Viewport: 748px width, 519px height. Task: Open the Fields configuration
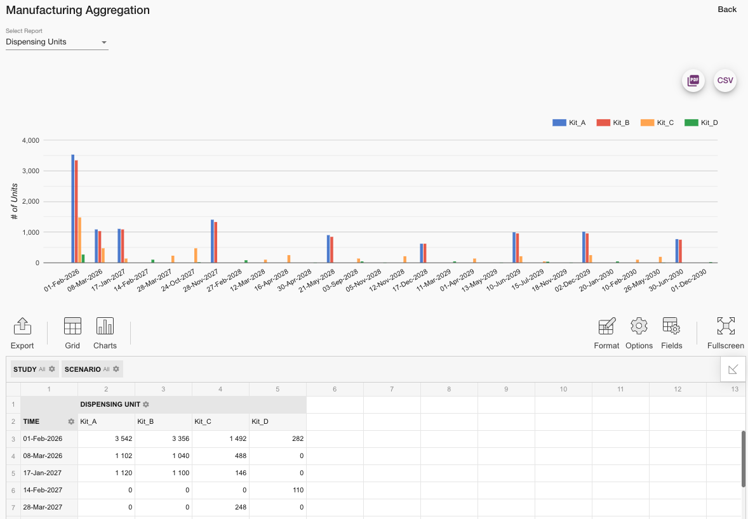tap(671, 333)
